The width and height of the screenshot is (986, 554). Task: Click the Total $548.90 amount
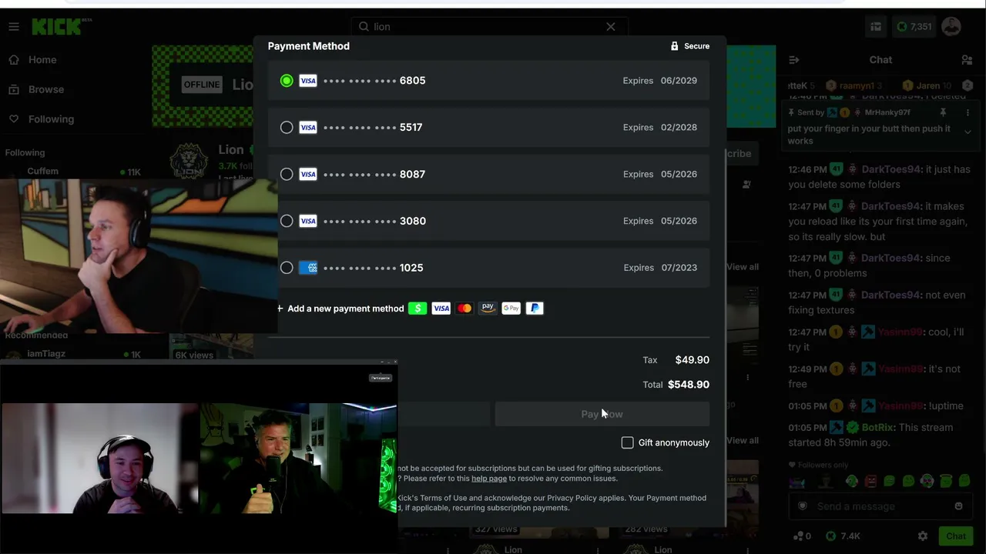pyautogui.click(x=689, y=385)
